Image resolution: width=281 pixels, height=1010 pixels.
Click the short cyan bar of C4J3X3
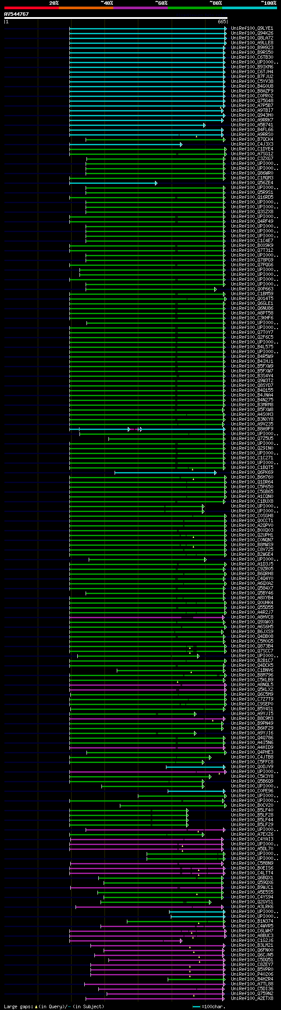126,144
